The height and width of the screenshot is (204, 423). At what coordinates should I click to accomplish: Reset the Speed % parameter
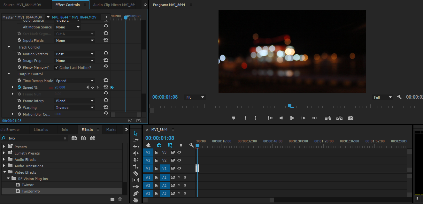click(x=106, y=87)
